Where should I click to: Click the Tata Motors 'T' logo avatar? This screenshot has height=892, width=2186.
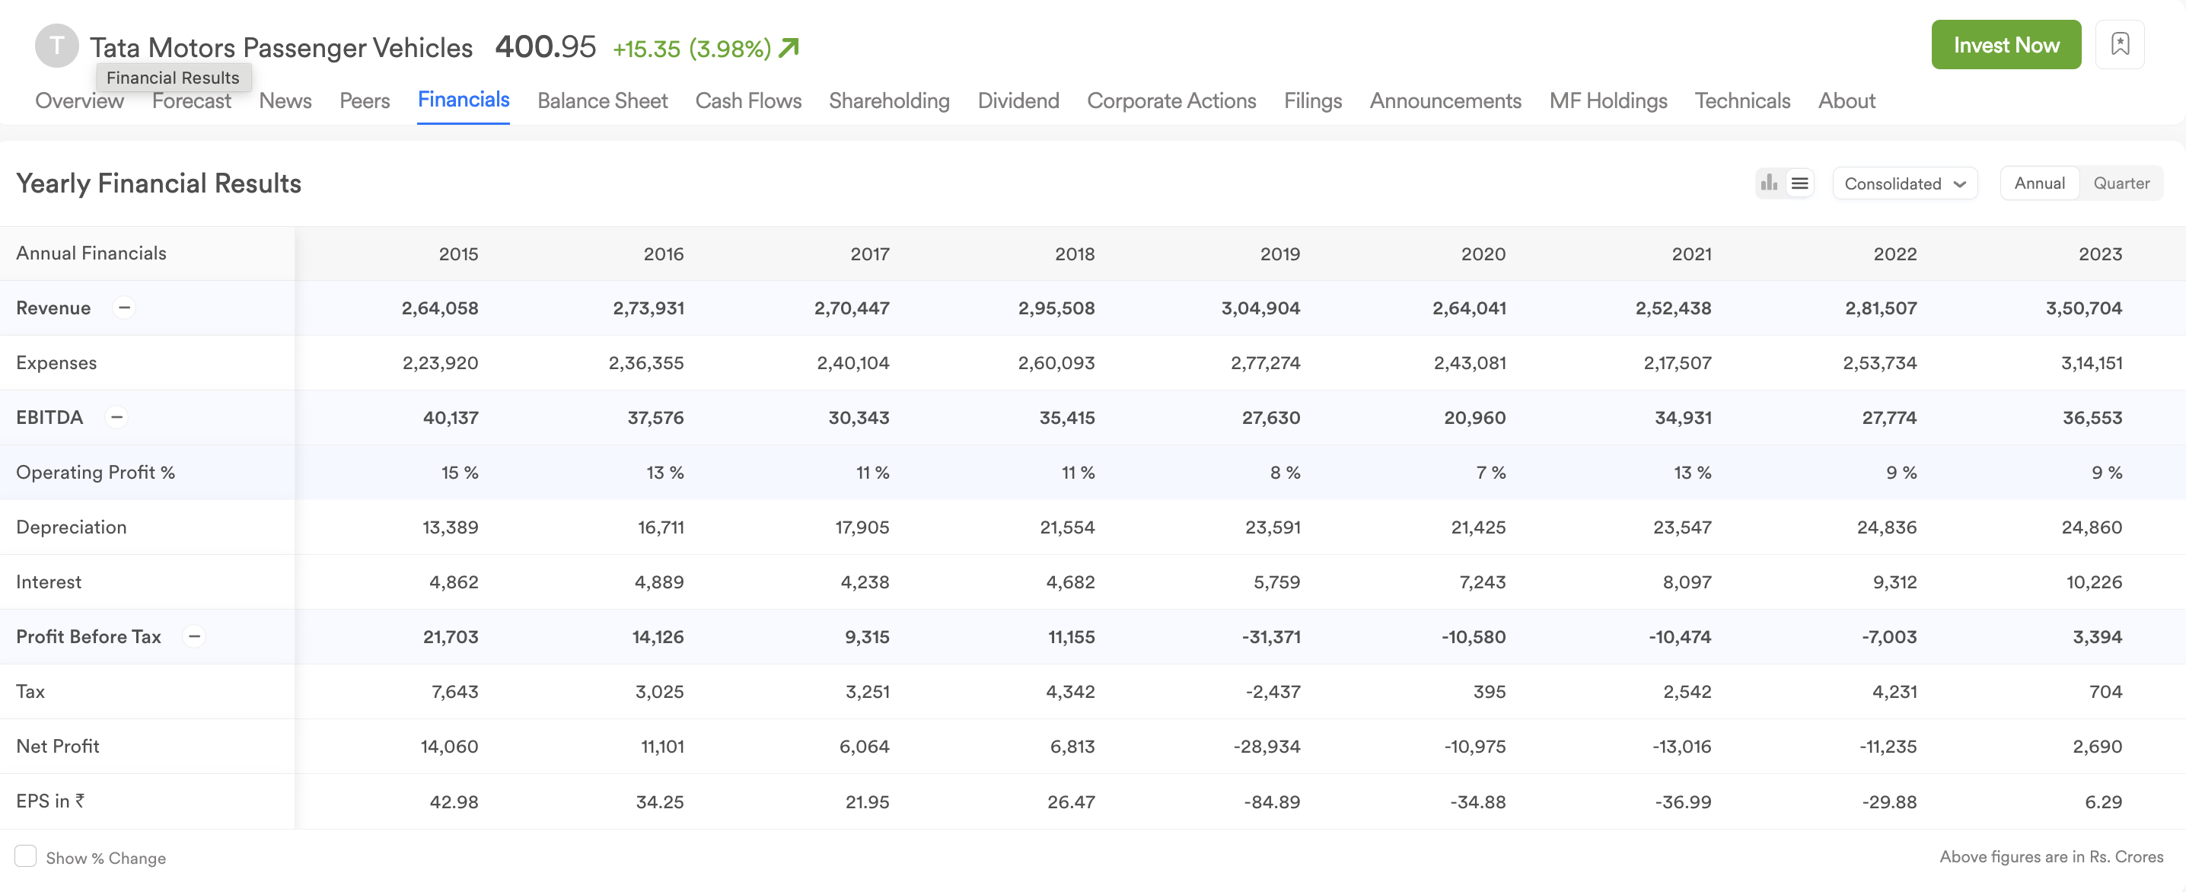57,46
